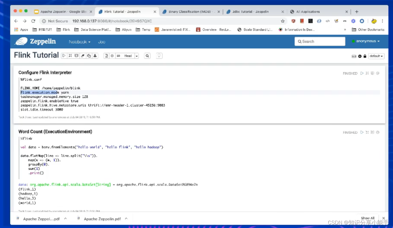The width and height of the screenshot is (393, 228).
Task: Click the Word Count (ExecutionEnvironment) paragraph title
Action: click(55, 132)
